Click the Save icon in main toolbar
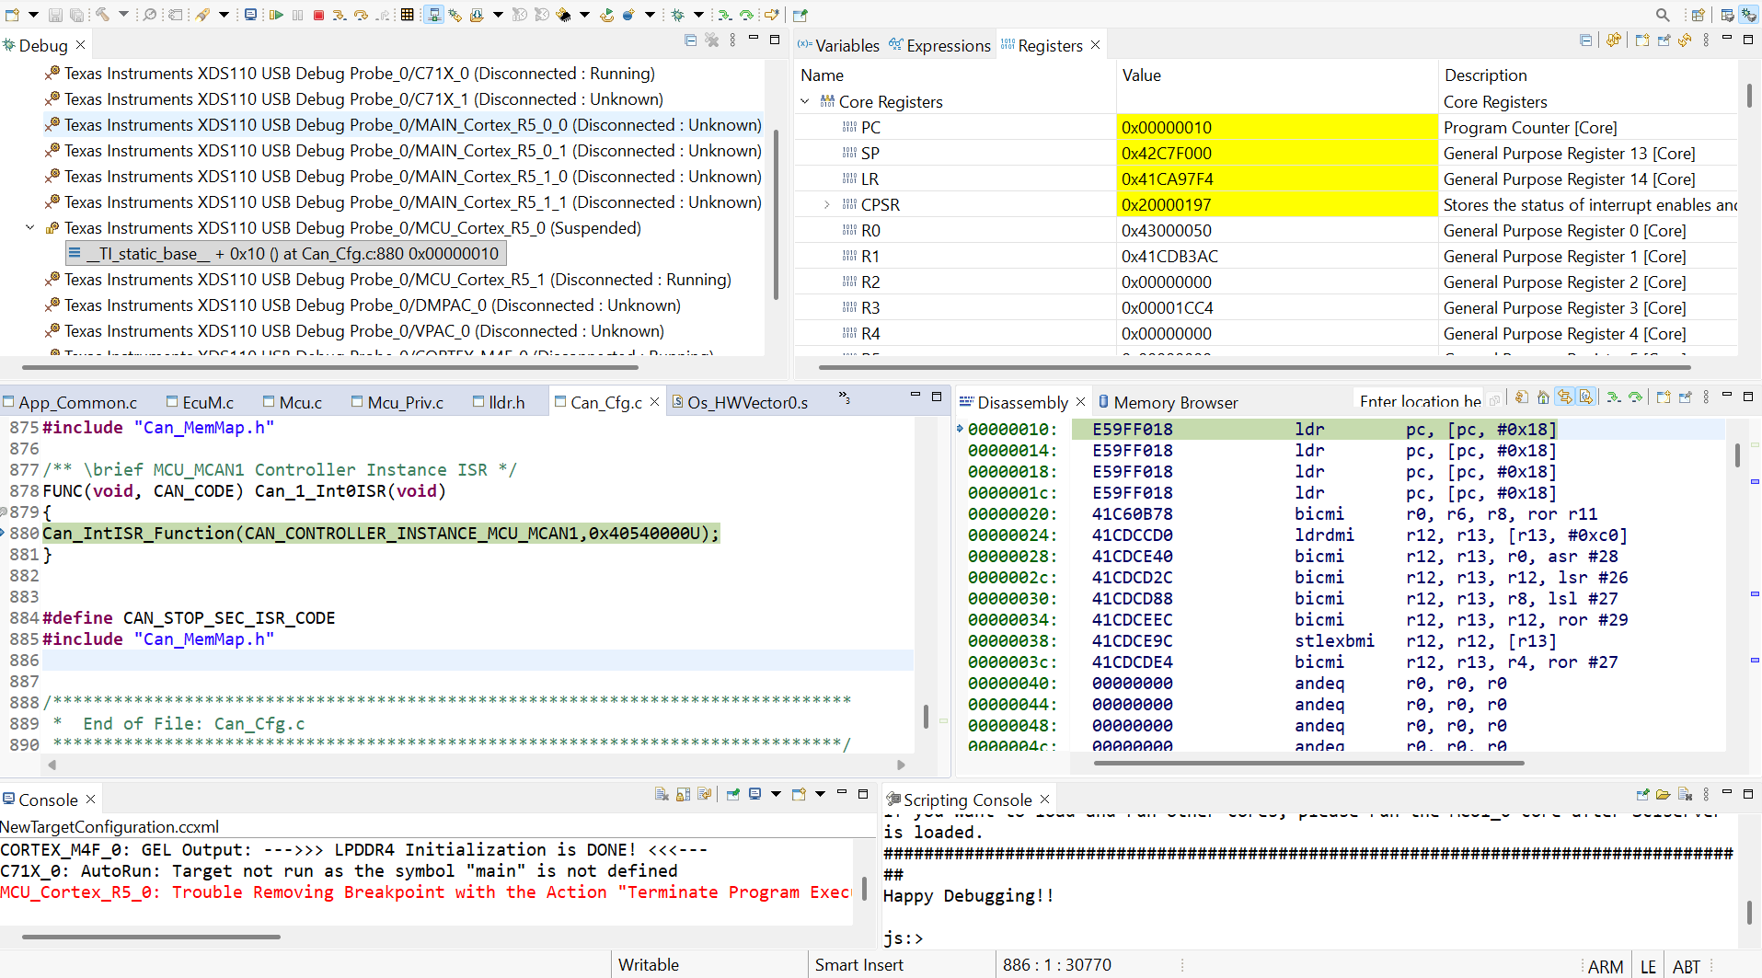 click(x=55, y=15)
